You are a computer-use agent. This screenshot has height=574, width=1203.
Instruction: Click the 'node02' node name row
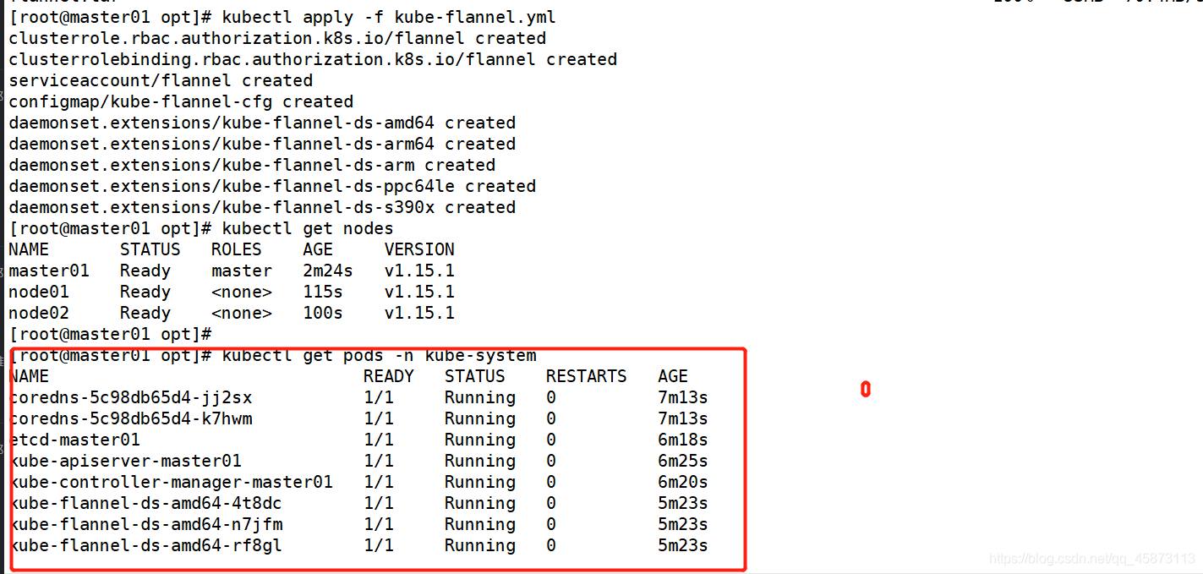coord(39,313)
